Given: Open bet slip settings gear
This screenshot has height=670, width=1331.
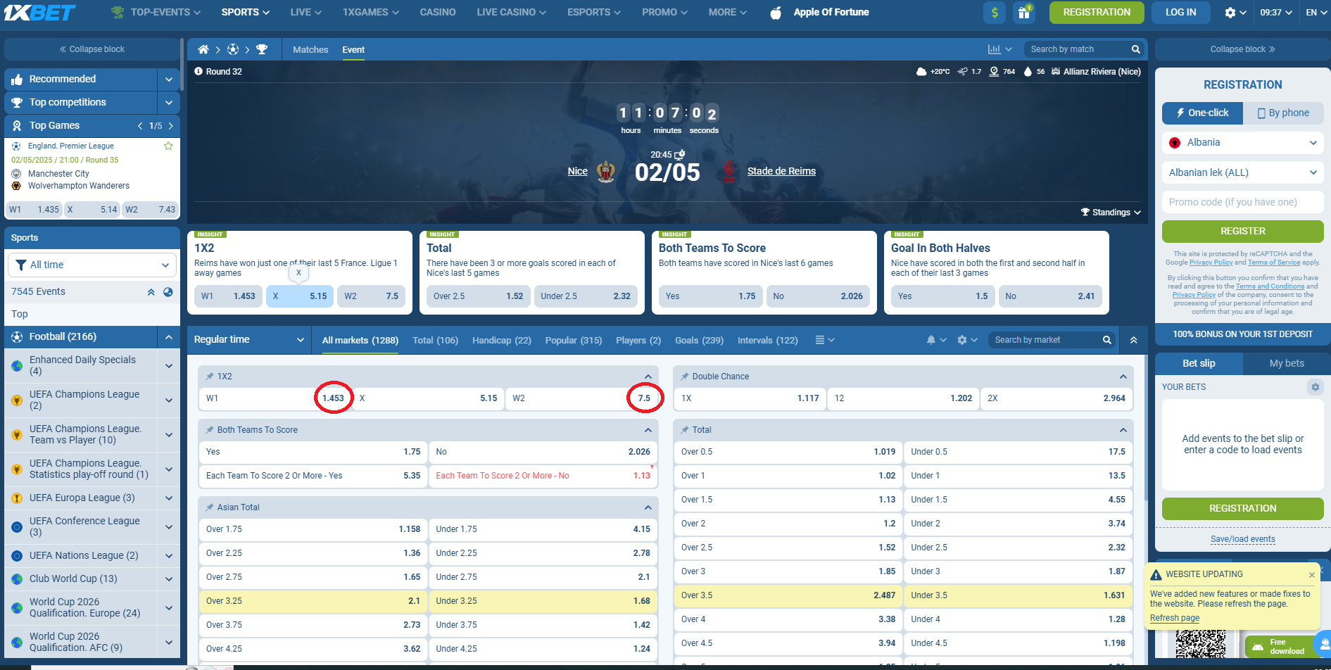Looking at the screenshot, I should coord(1315,387).
